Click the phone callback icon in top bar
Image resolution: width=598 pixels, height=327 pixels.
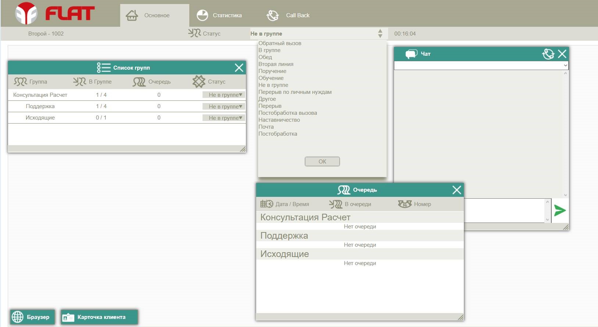click(273, 15)
